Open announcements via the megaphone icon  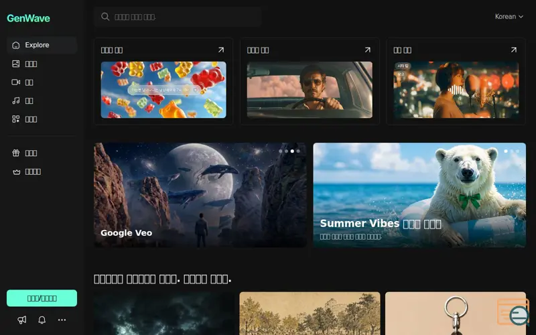(x=22, y=320)
